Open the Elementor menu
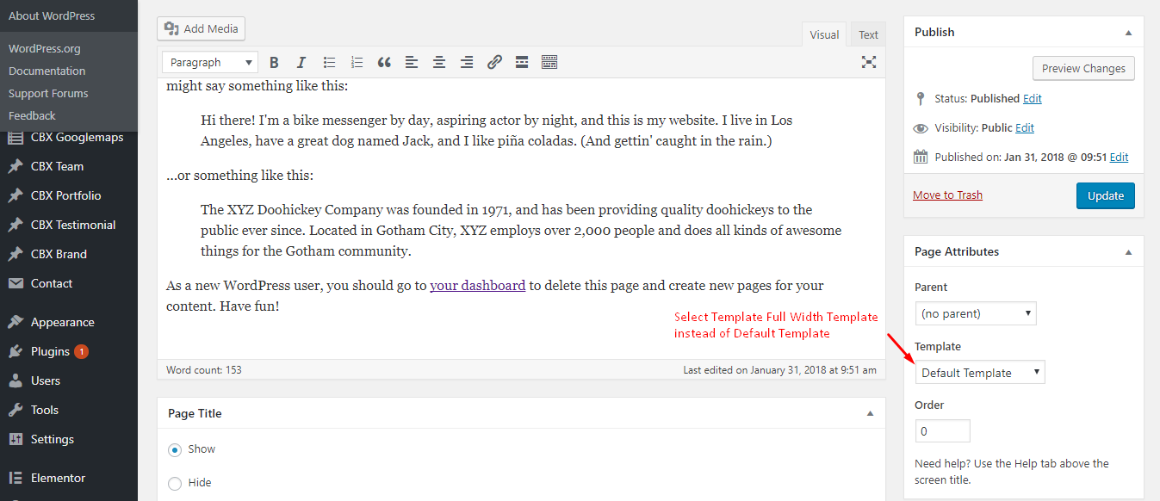 tap(69, 478)
